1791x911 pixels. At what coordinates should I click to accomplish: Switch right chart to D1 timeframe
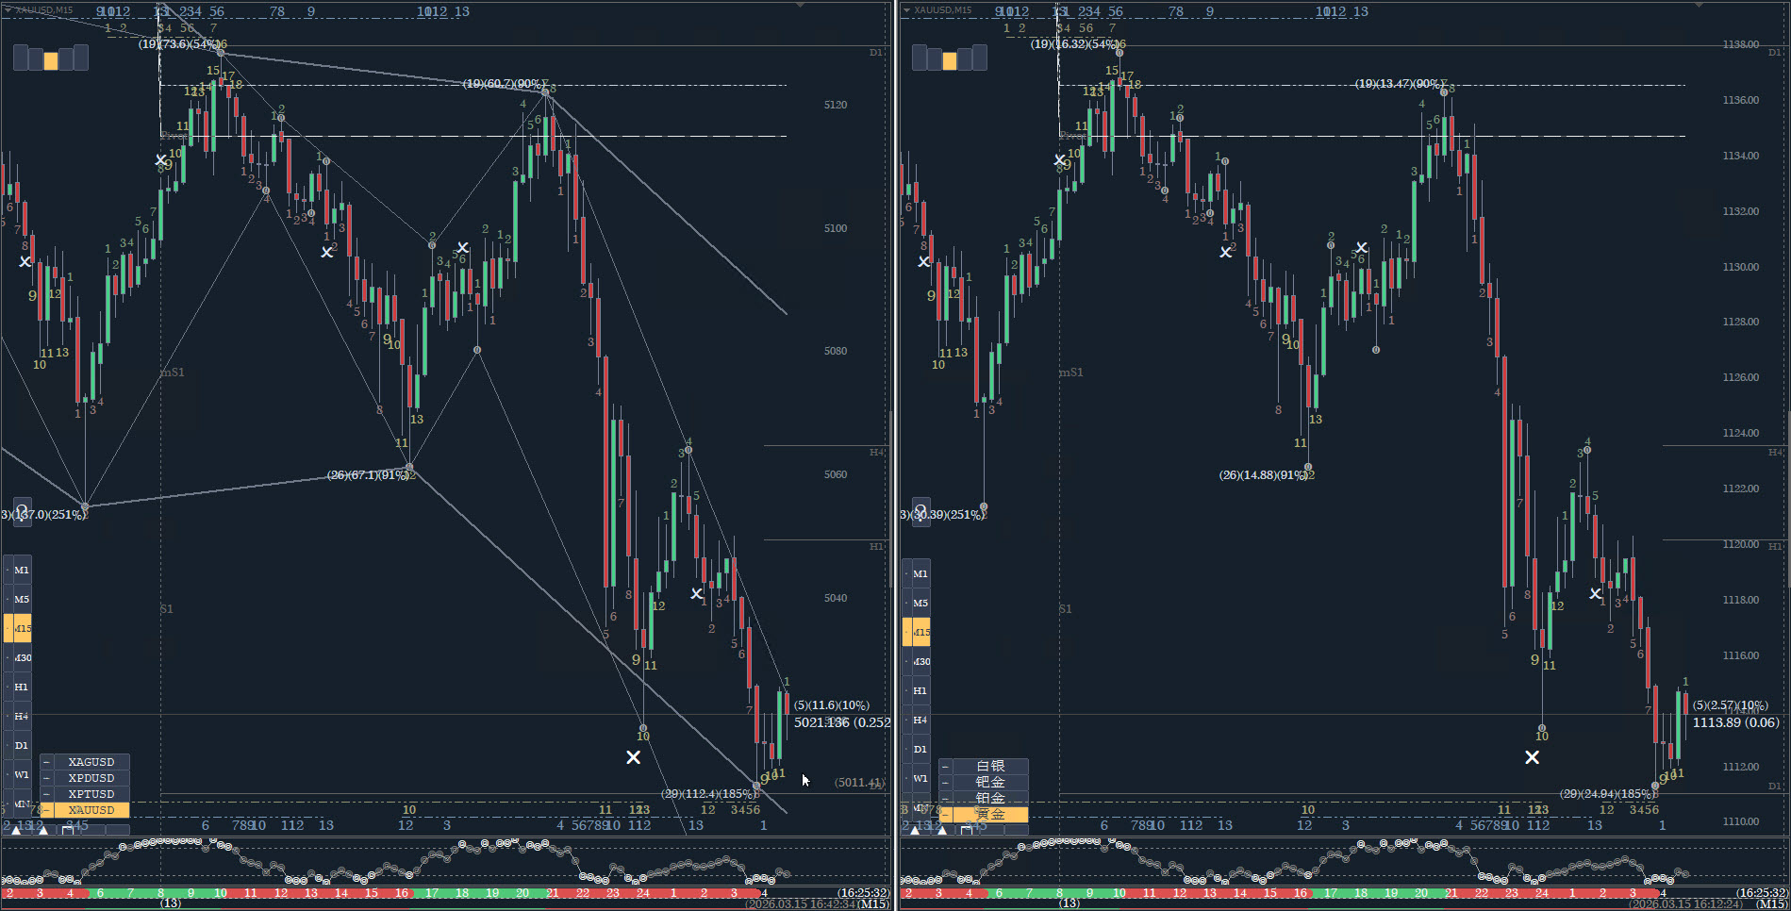[x=920, y=749]
